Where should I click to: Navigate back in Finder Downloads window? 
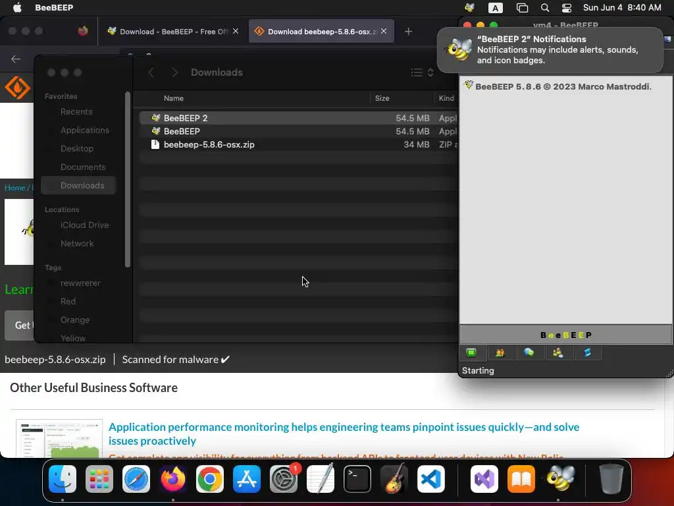tap(151, 72)
